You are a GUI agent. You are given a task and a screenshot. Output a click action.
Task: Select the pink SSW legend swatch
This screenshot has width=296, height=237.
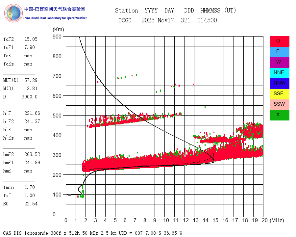pos(279,105)
